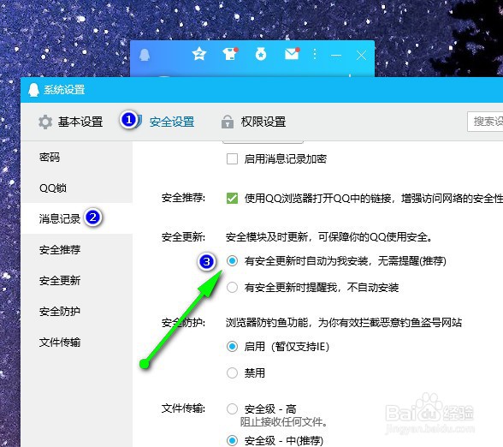Open the mail envelope icon in QQ window
This screenshot has width=503, height=447.
pos(292,54)
